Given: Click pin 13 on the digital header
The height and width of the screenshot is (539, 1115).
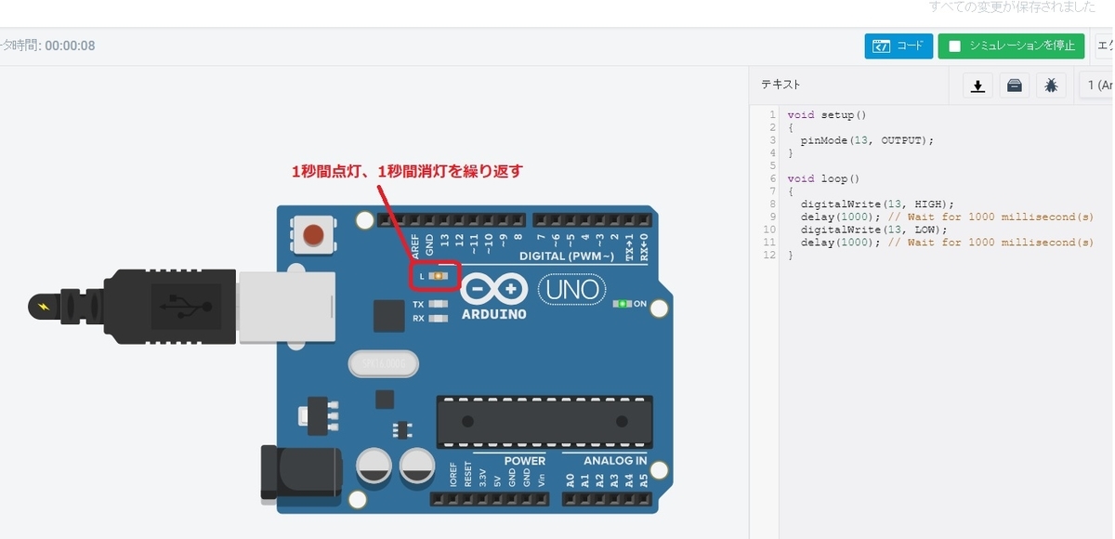Looking at the screenshot, I should [444, 221].
